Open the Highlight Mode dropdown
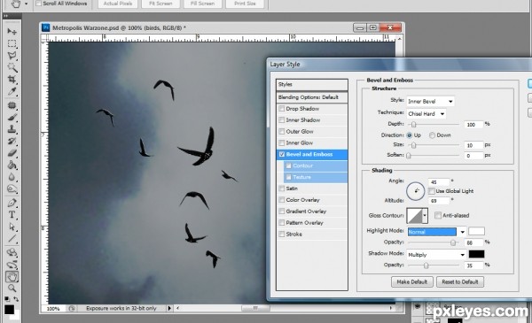 (x=436, y=232)
